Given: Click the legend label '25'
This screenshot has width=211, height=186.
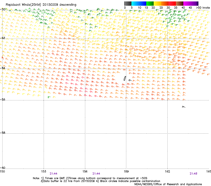Looking at the screenshot, I should tap(161, 8).
